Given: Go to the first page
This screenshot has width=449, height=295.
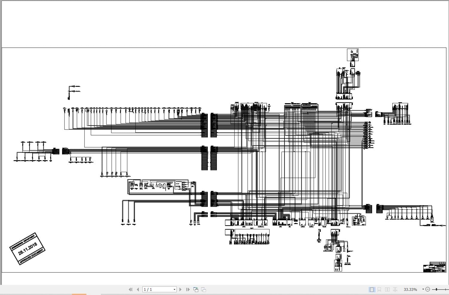Looking at the screenshot, I should (130, 289).
